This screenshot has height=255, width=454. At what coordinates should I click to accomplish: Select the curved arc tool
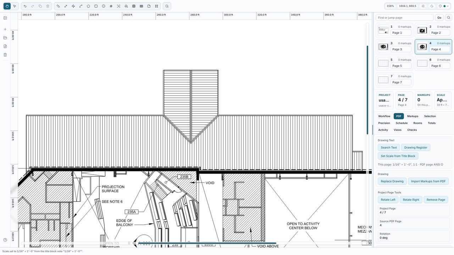(x=81, y=6)
